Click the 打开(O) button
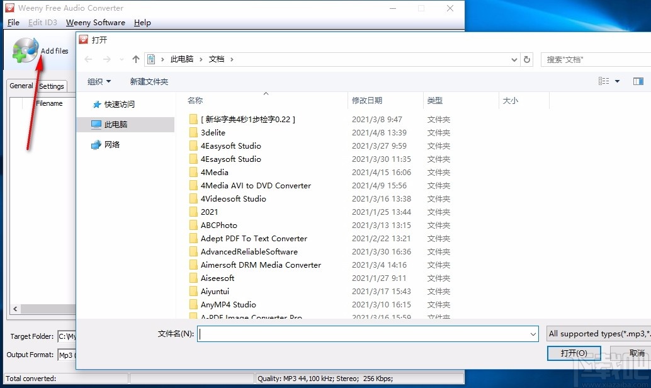This screenshot has width=651, height=388. pyautogui.click(x=574, y=353)
